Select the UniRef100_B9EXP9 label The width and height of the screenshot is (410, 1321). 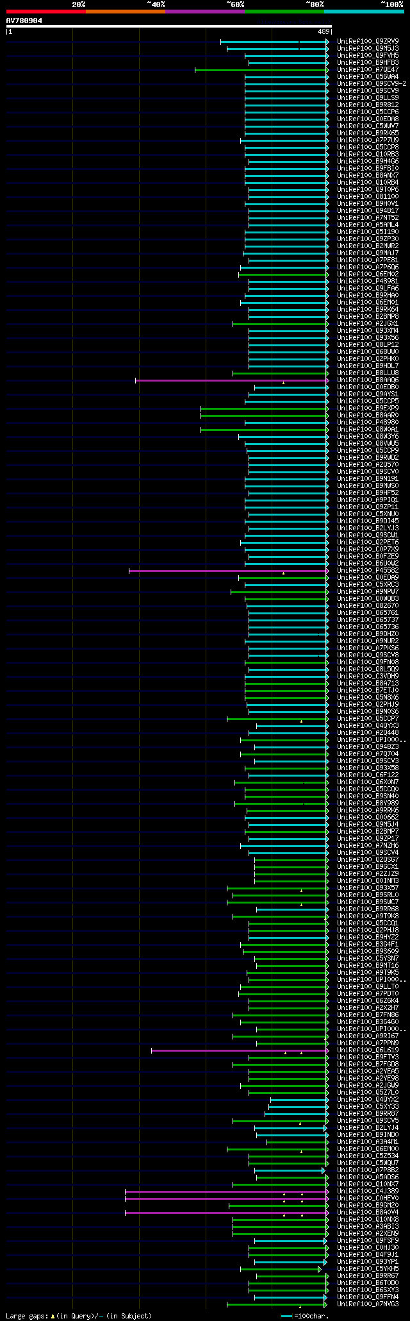pyautogui.click(x=368, y=408)
